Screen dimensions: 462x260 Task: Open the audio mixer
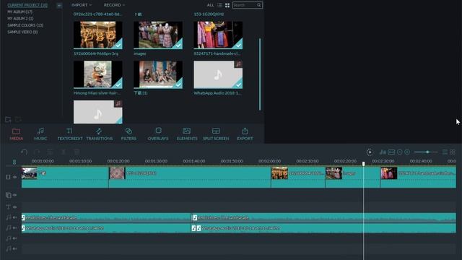pos(383,152)
